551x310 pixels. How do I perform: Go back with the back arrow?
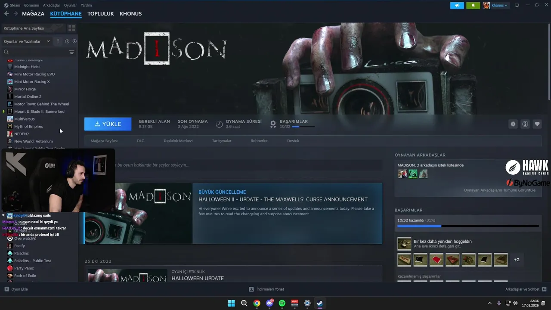coord(6,14)
